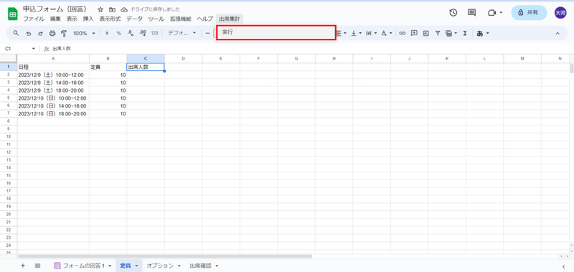This screenshot has width=574, height=272.
Task: Select cell B1 containing 定員
Action: [x=108, y=67]
